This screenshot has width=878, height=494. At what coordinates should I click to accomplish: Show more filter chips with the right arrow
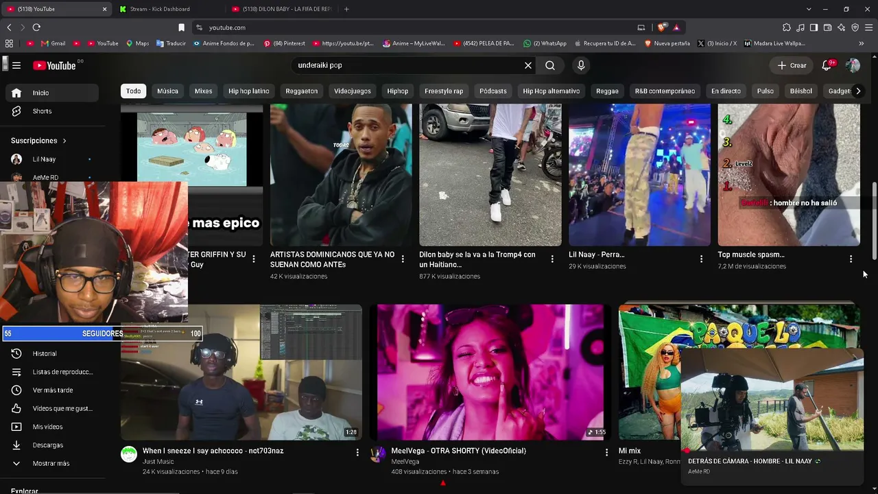pos(857,91)
